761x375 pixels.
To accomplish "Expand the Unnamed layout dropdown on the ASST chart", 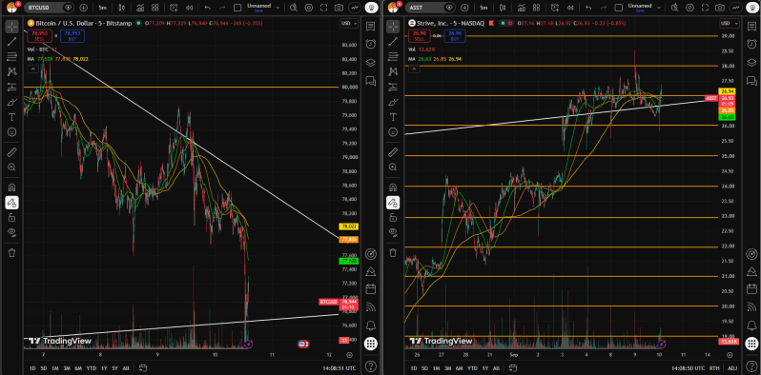I will coord(658,8).
